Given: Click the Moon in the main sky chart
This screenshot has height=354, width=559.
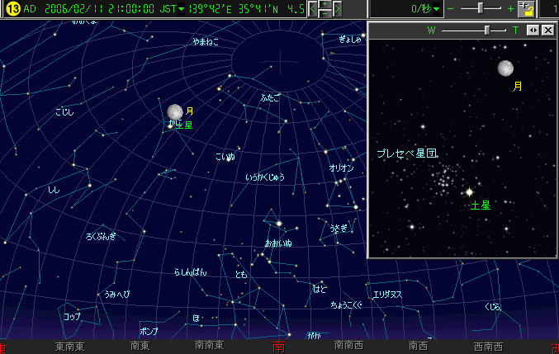Looking at the screenshot, I should (x=174, y=111).
